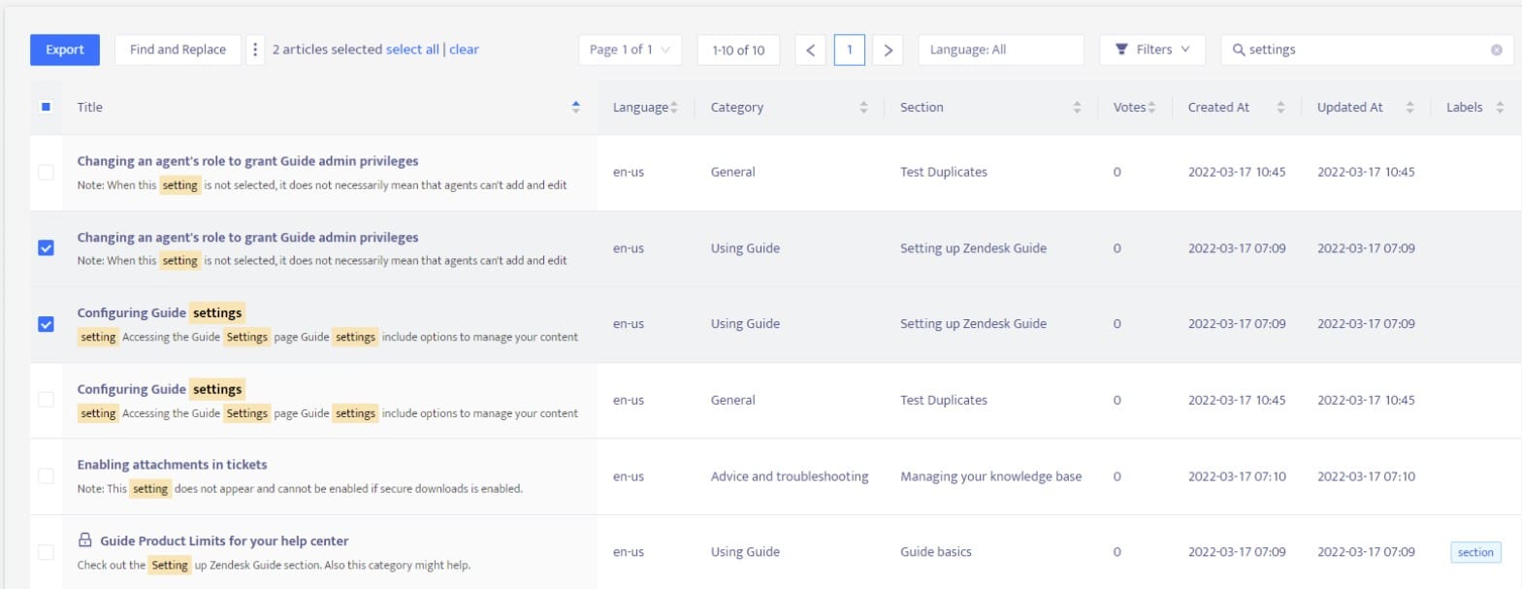
Task: Click the search magnifier icon
Action: coord(1239,49)
